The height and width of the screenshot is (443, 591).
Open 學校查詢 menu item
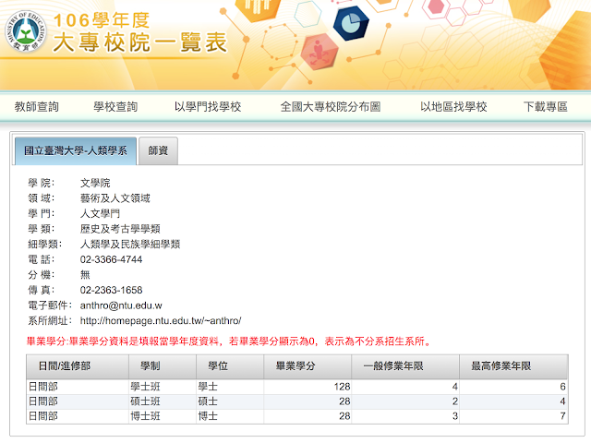point(115,107)
